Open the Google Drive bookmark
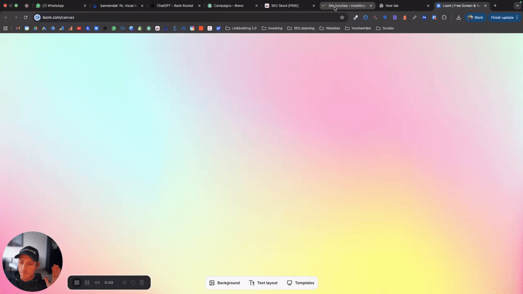Viewport: 523px width, 294px height. [x=35, y=29]
